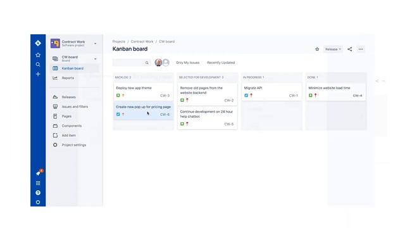Viewport: 405px width, 228px height.
Task: Click the task type icon on CW-6
Action: point(118,114)
